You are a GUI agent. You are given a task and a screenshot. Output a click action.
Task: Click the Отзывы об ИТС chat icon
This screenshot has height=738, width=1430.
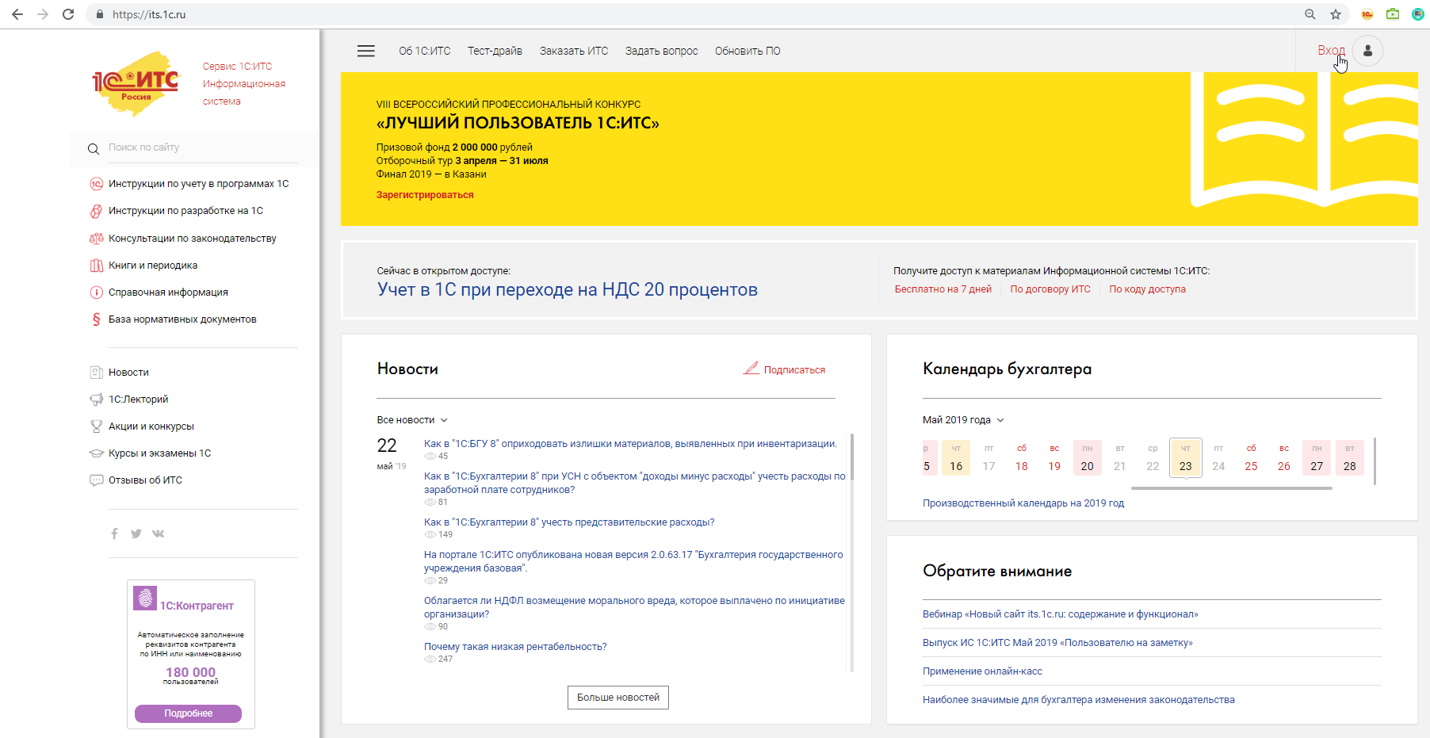[x=96, y=480]
